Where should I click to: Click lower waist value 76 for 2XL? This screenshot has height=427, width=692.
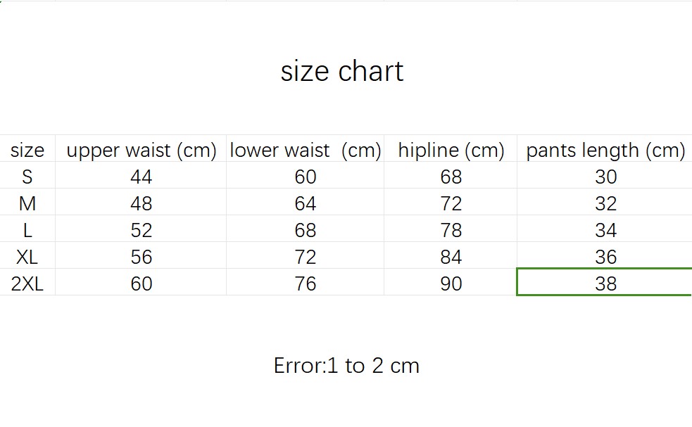click(305, 282)
